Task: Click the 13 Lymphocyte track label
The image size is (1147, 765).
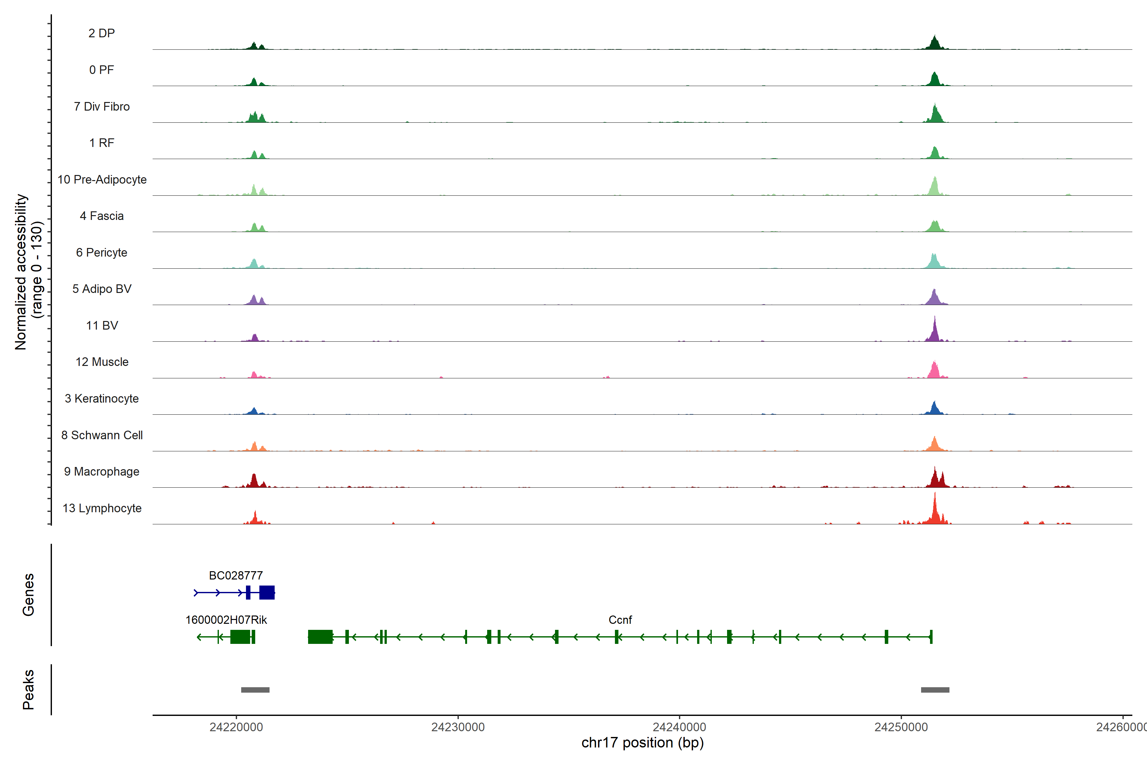Action: (x=102, y=508)
